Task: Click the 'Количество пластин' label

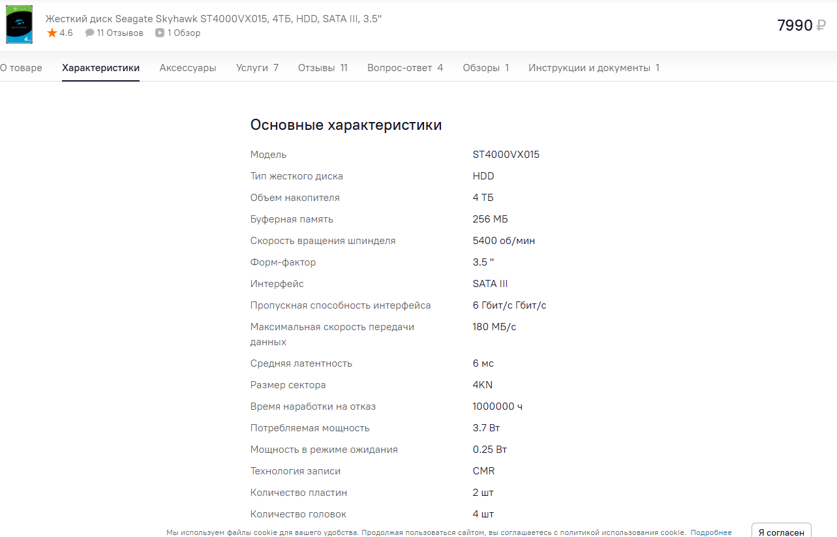Action: coord(299,493)
